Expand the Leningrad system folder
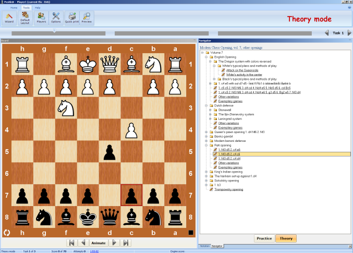353x253 pixels. 210,119
